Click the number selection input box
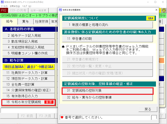Image resolution: width=167 pixels, height=124 pixels. [x=154, y=118]
